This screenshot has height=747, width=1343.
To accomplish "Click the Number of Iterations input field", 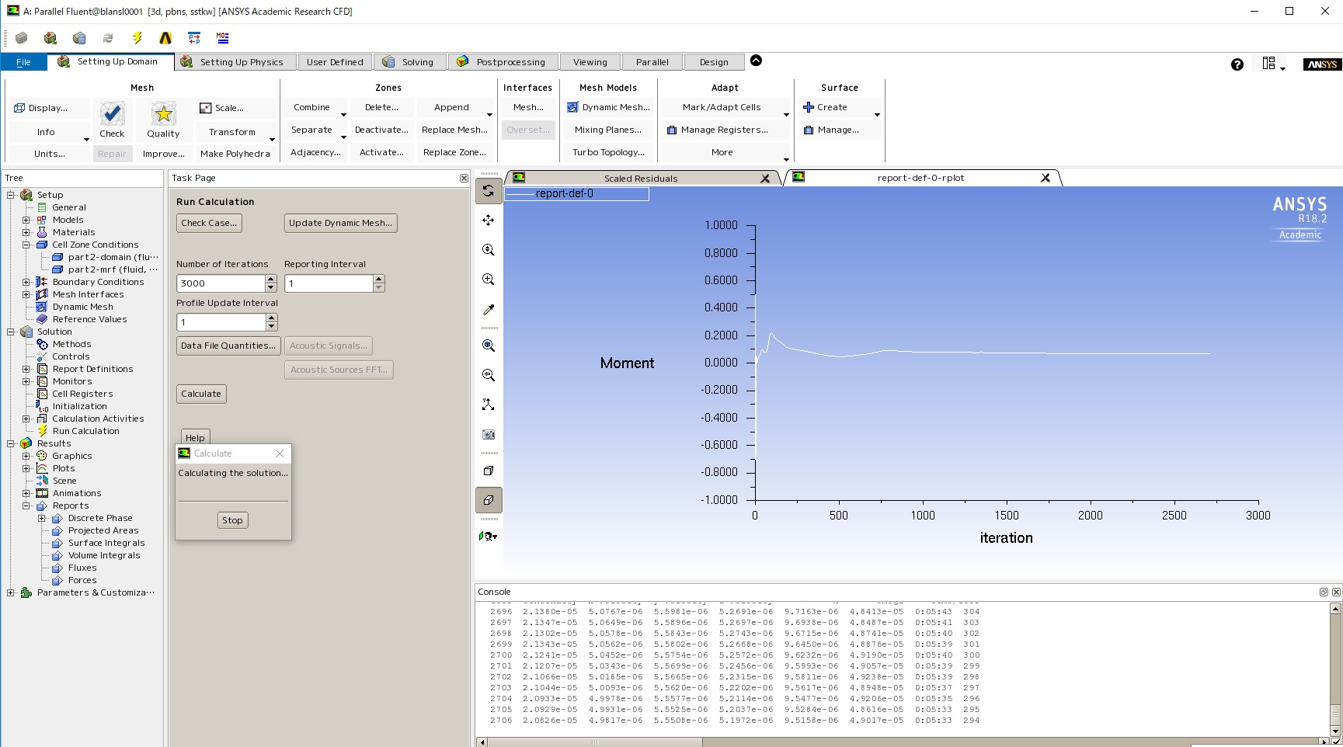I will (221, 283).
